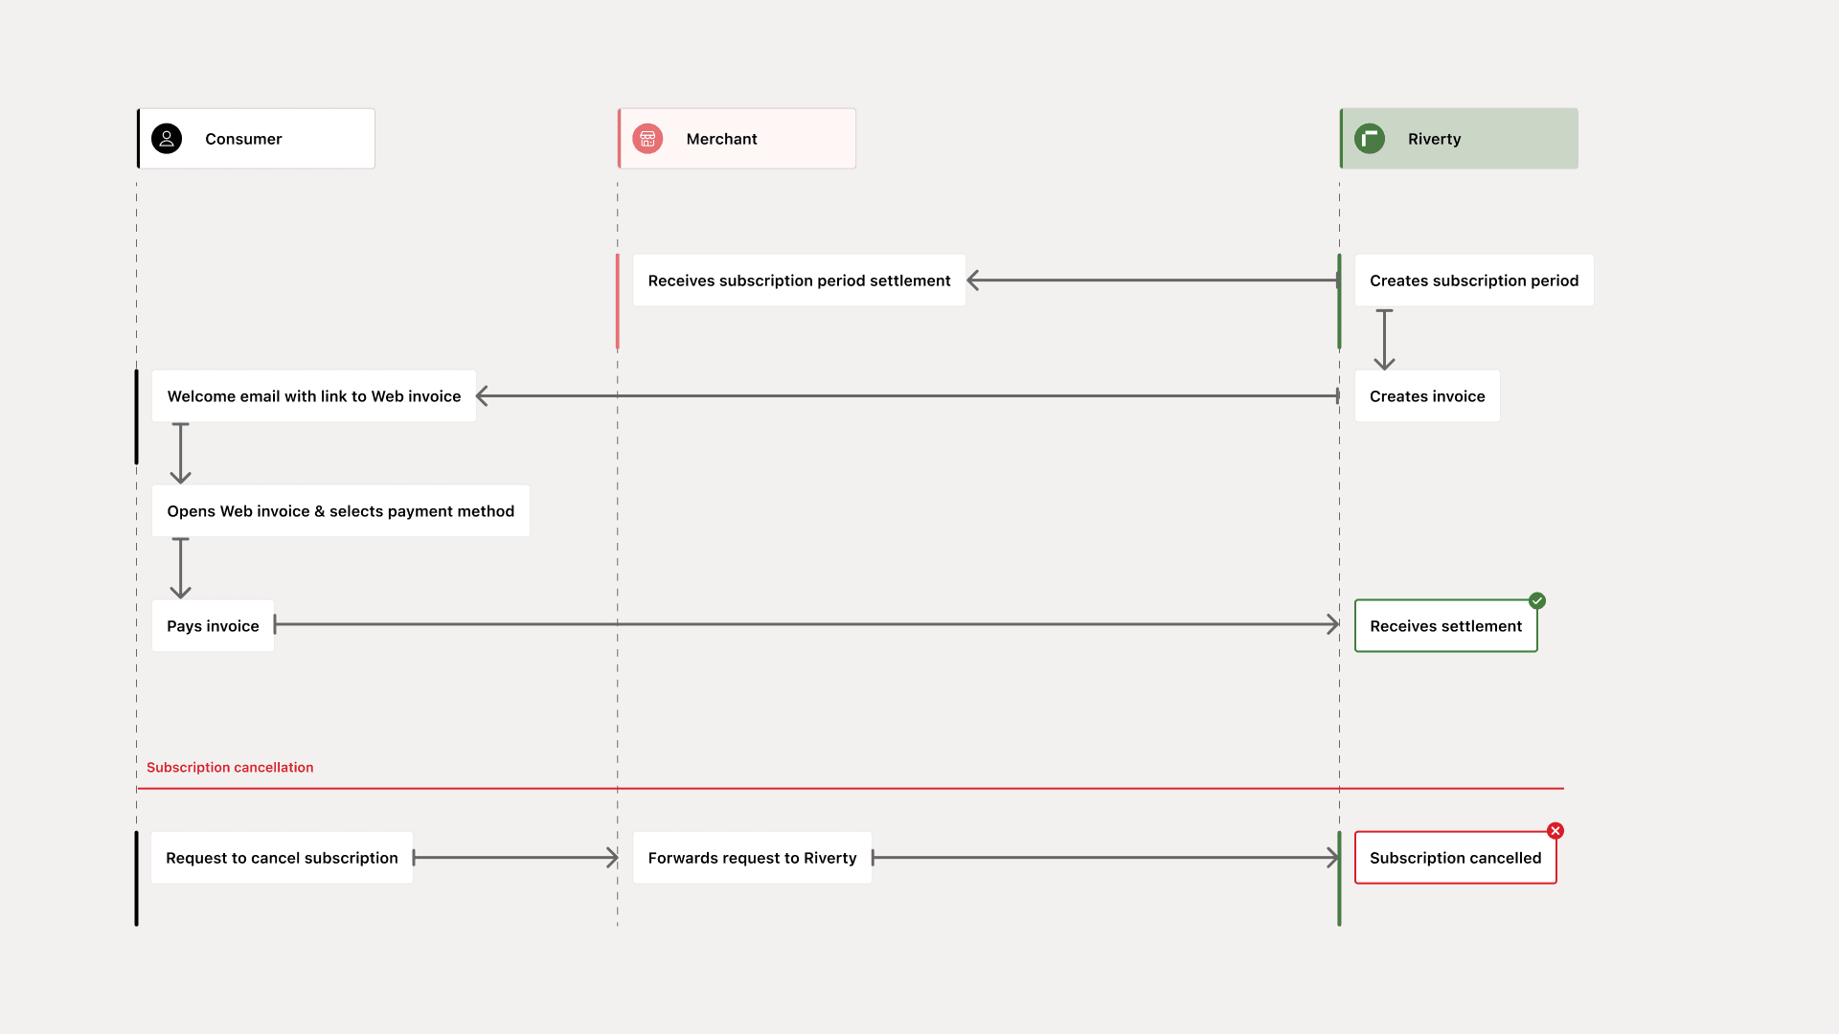1839x1034 pixels.
Task: Click the Merchant actor icon
Action: [646, 138]
